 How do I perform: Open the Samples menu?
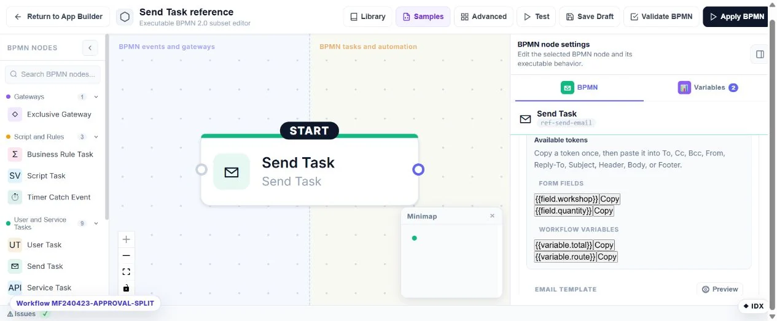pyautogui.click(x=423, y=17)
